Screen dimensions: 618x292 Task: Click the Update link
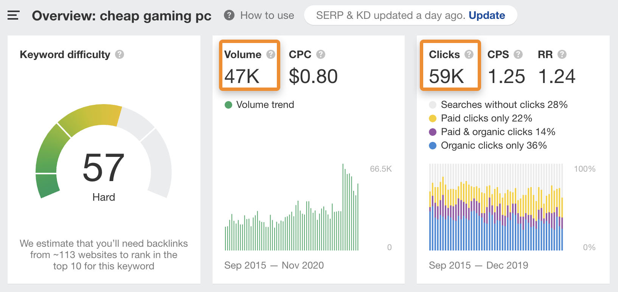click(x=487, y=15)
